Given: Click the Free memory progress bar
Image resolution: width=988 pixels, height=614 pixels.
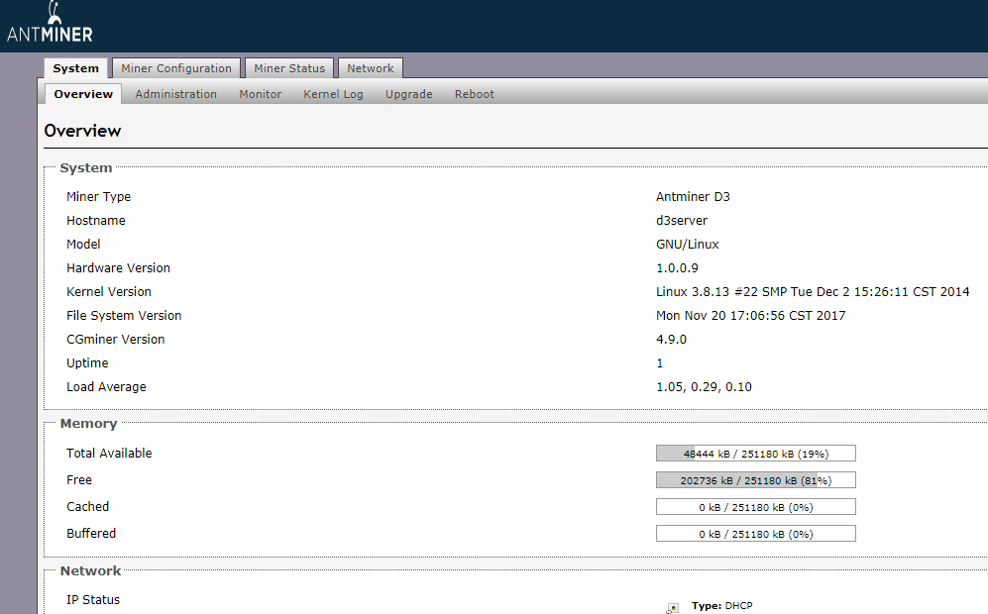Looking at the screenshot, I should click(755, 479).
